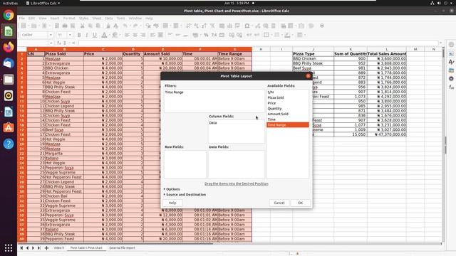Click Align Right icon in formatting toolbar
The image size is (456, 256).
(x=142, y=35)
